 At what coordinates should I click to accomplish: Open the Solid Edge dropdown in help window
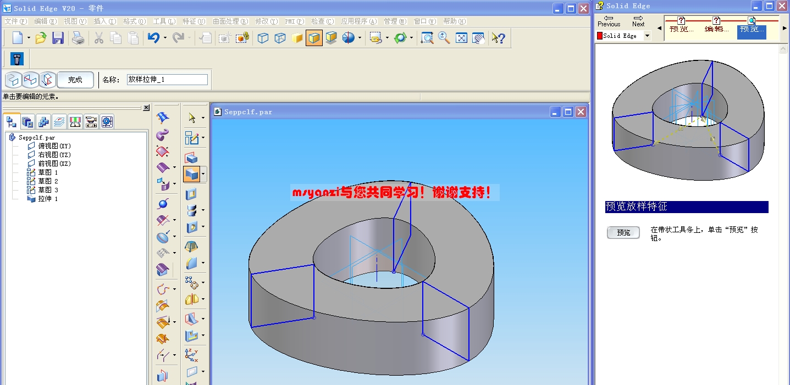pyautogui.click(x=647, y=36)
